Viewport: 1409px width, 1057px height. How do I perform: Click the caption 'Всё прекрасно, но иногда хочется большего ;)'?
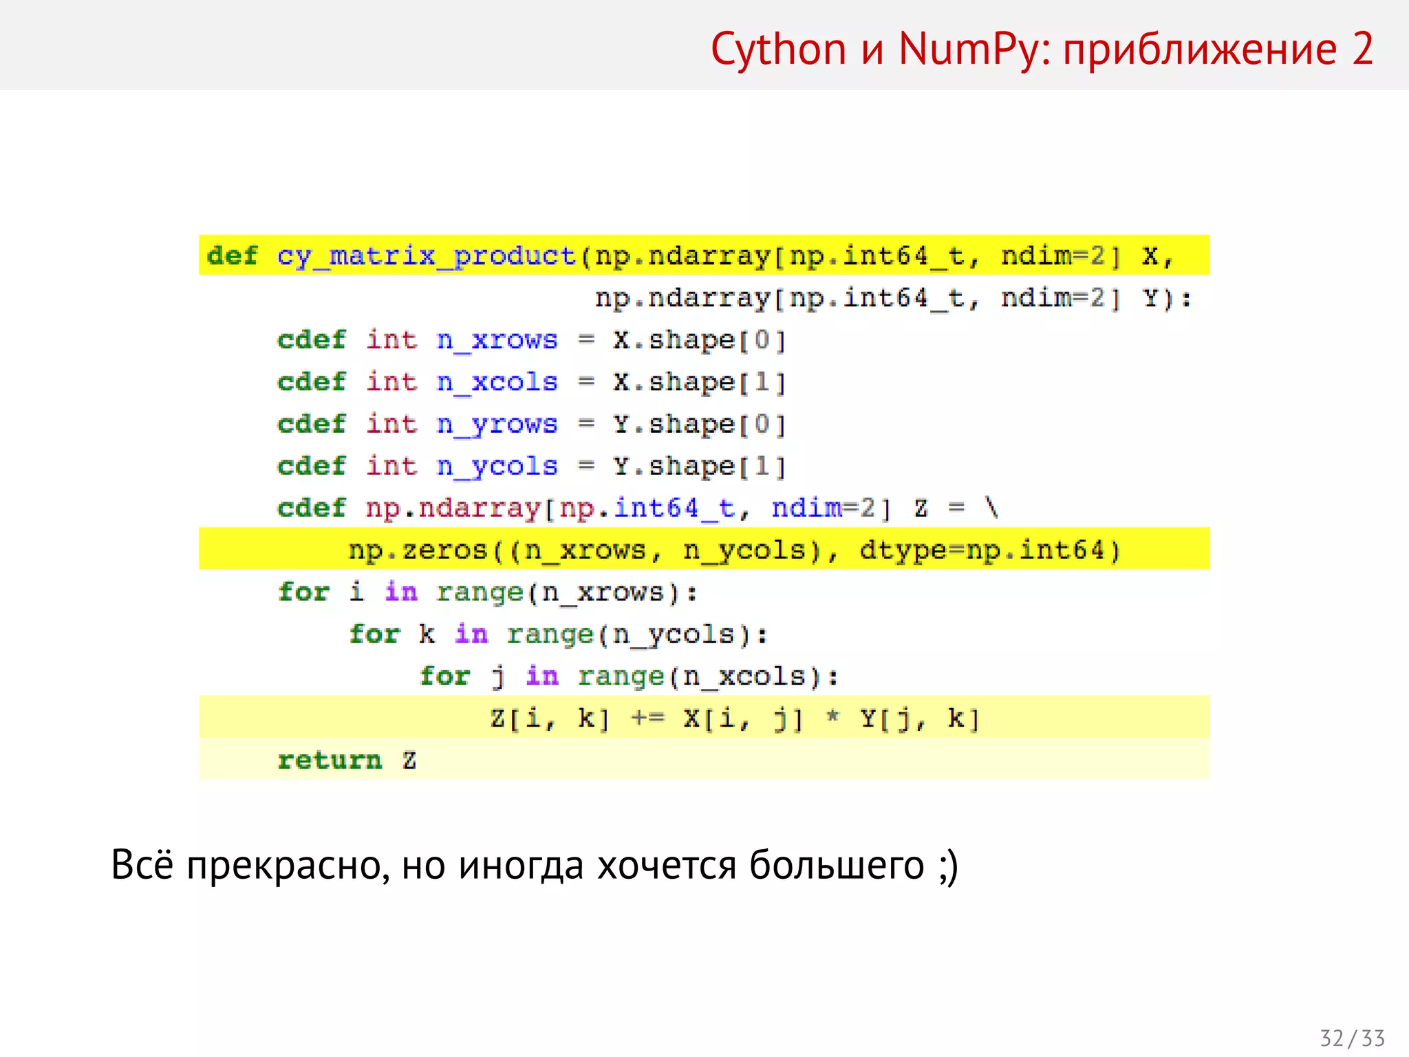pos(535,866)
